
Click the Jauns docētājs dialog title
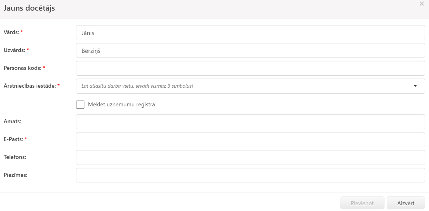29,8
